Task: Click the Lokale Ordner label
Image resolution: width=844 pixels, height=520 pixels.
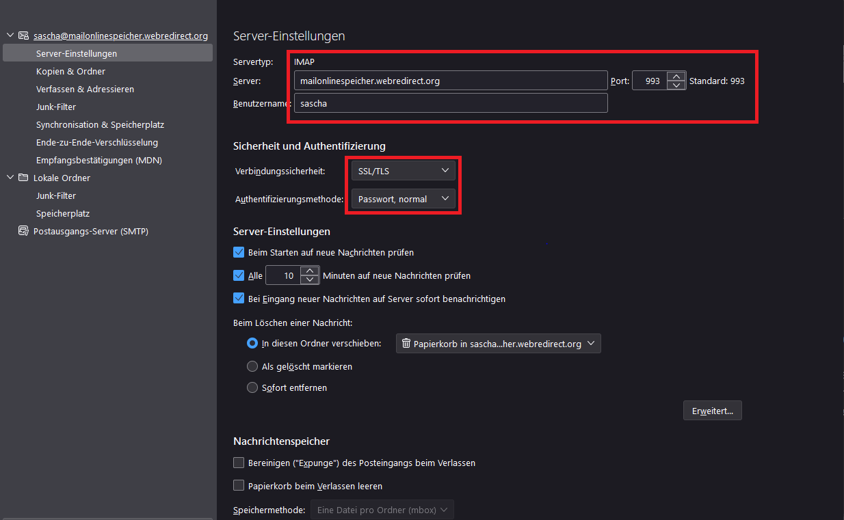Action: pos(62,178)
